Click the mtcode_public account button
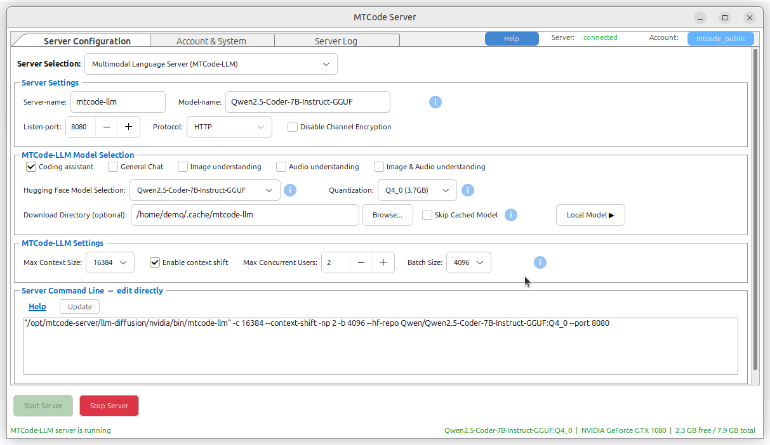Viewport: 770px width, 445px height. click(720, 39)
